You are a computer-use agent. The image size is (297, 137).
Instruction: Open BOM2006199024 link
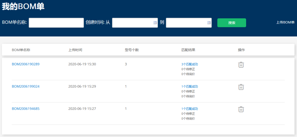26,86
